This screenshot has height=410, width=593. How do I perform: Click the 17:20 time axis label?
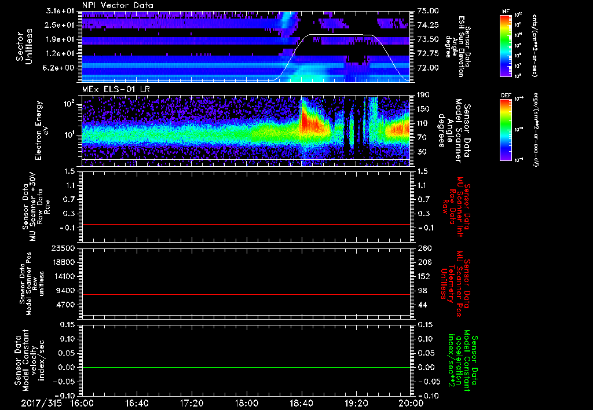click(192, 403)
